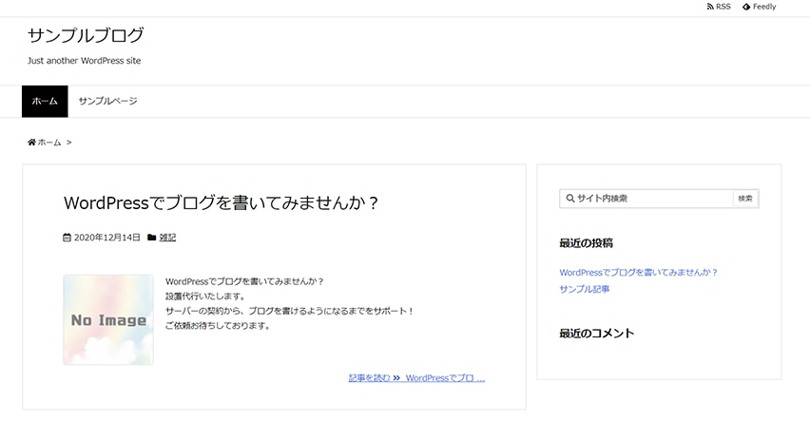This screenshot has height=422, width=810.
Task: Follow the 記事を読む read-more link
Action: [416, 378]
